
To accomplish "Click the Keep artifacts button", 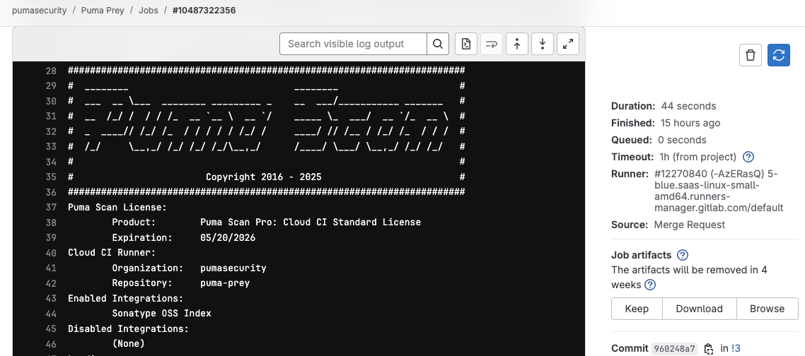I will tap(637, 309).
